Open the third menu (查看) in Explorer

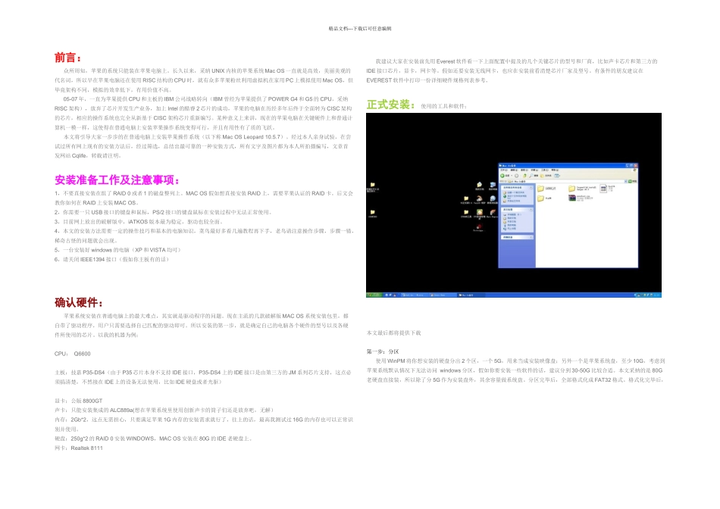point(524,170)
